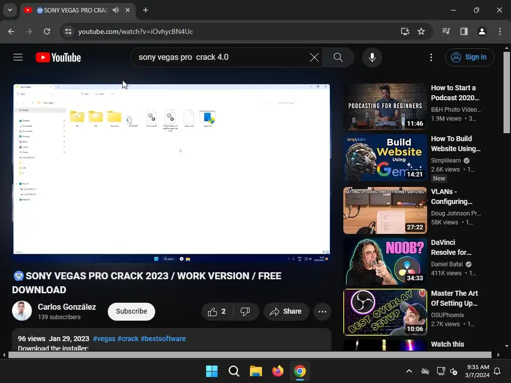Bookmark this page with the star
The image size is (511, 383).
[x=421, y=31]
